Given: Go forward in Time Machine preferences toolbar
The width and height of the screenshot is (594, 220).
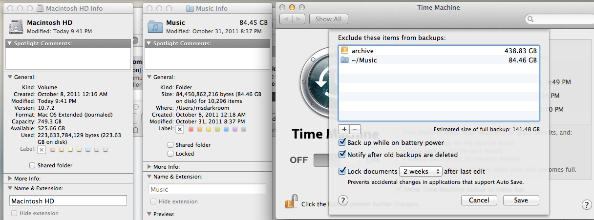Looking at the screenshot, I should [299, 19].
